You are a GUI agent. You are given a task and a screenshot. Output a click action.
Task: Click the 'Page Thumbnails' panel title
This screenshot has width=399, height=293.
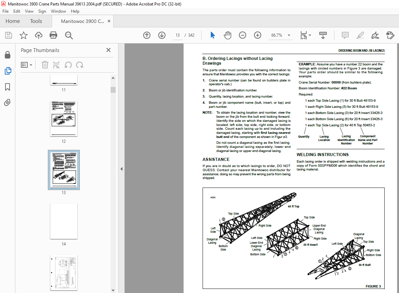[x=40, y=50]
